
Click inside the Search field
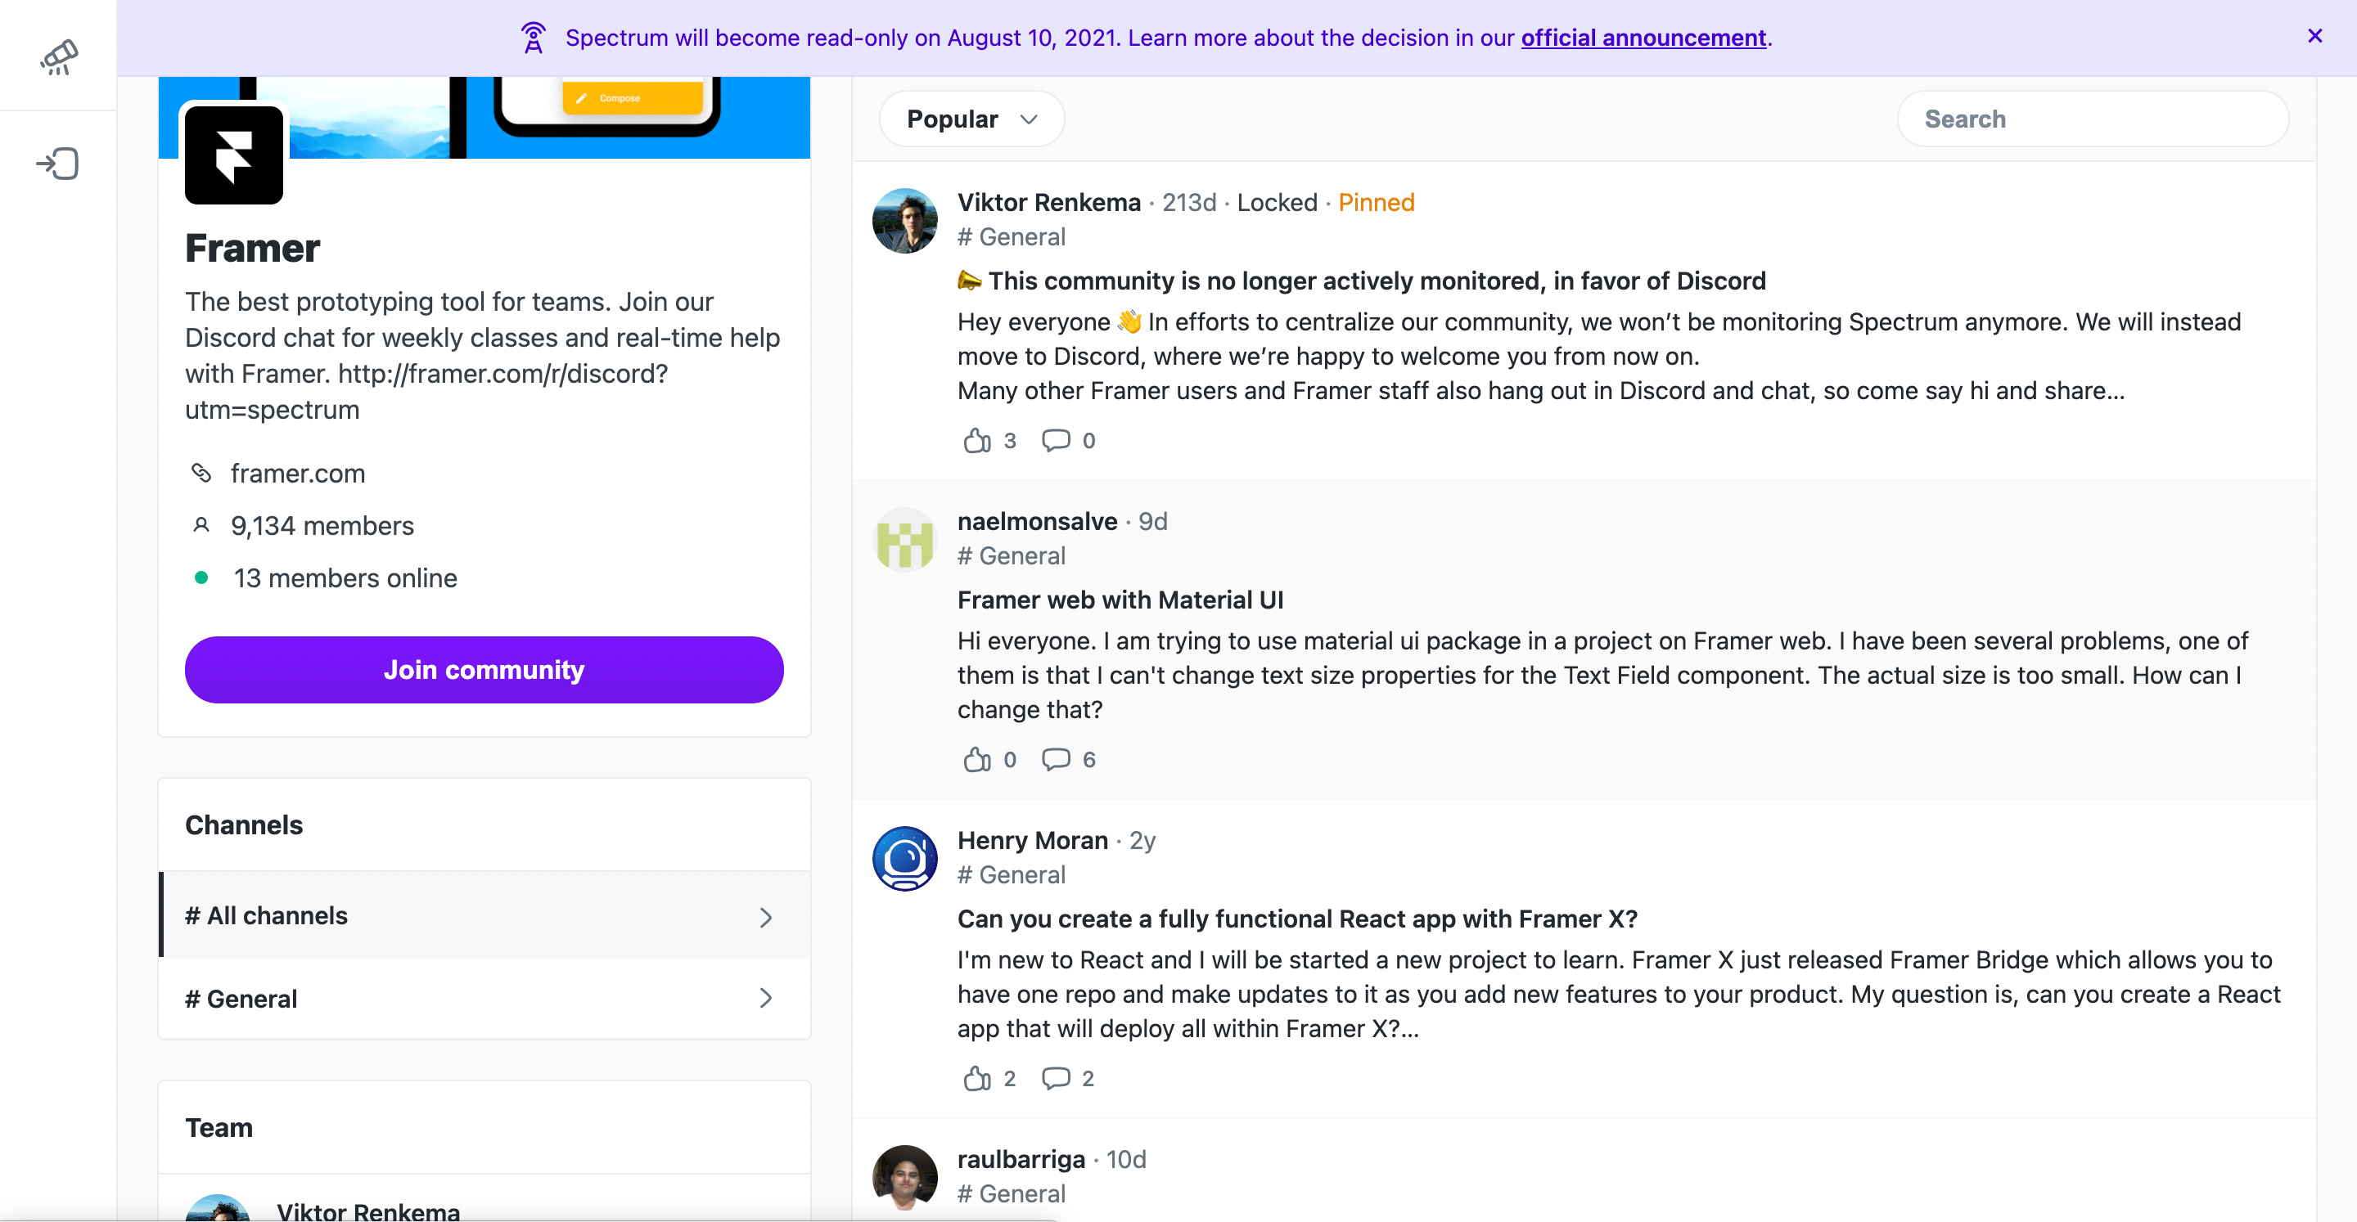pos(2093,118)
